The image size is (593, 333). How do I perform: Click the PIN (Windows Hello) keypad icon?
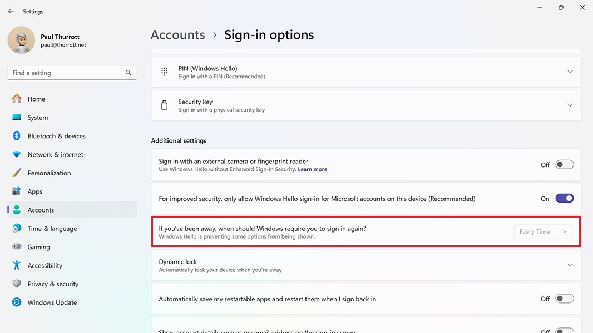pyautogui.click(x=165, y=72)
